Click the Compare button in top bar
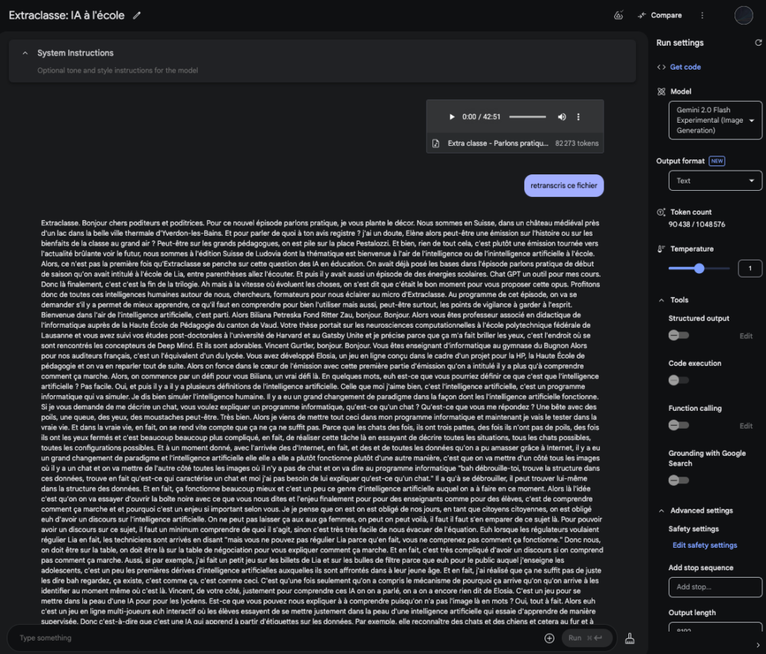The height and width of the screenshot is (654, 766). [x=659, y=15]
